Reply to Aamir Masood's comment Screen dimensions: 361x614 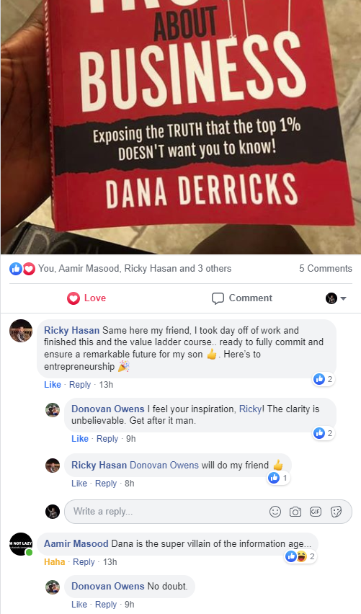[x=84, y=562]
